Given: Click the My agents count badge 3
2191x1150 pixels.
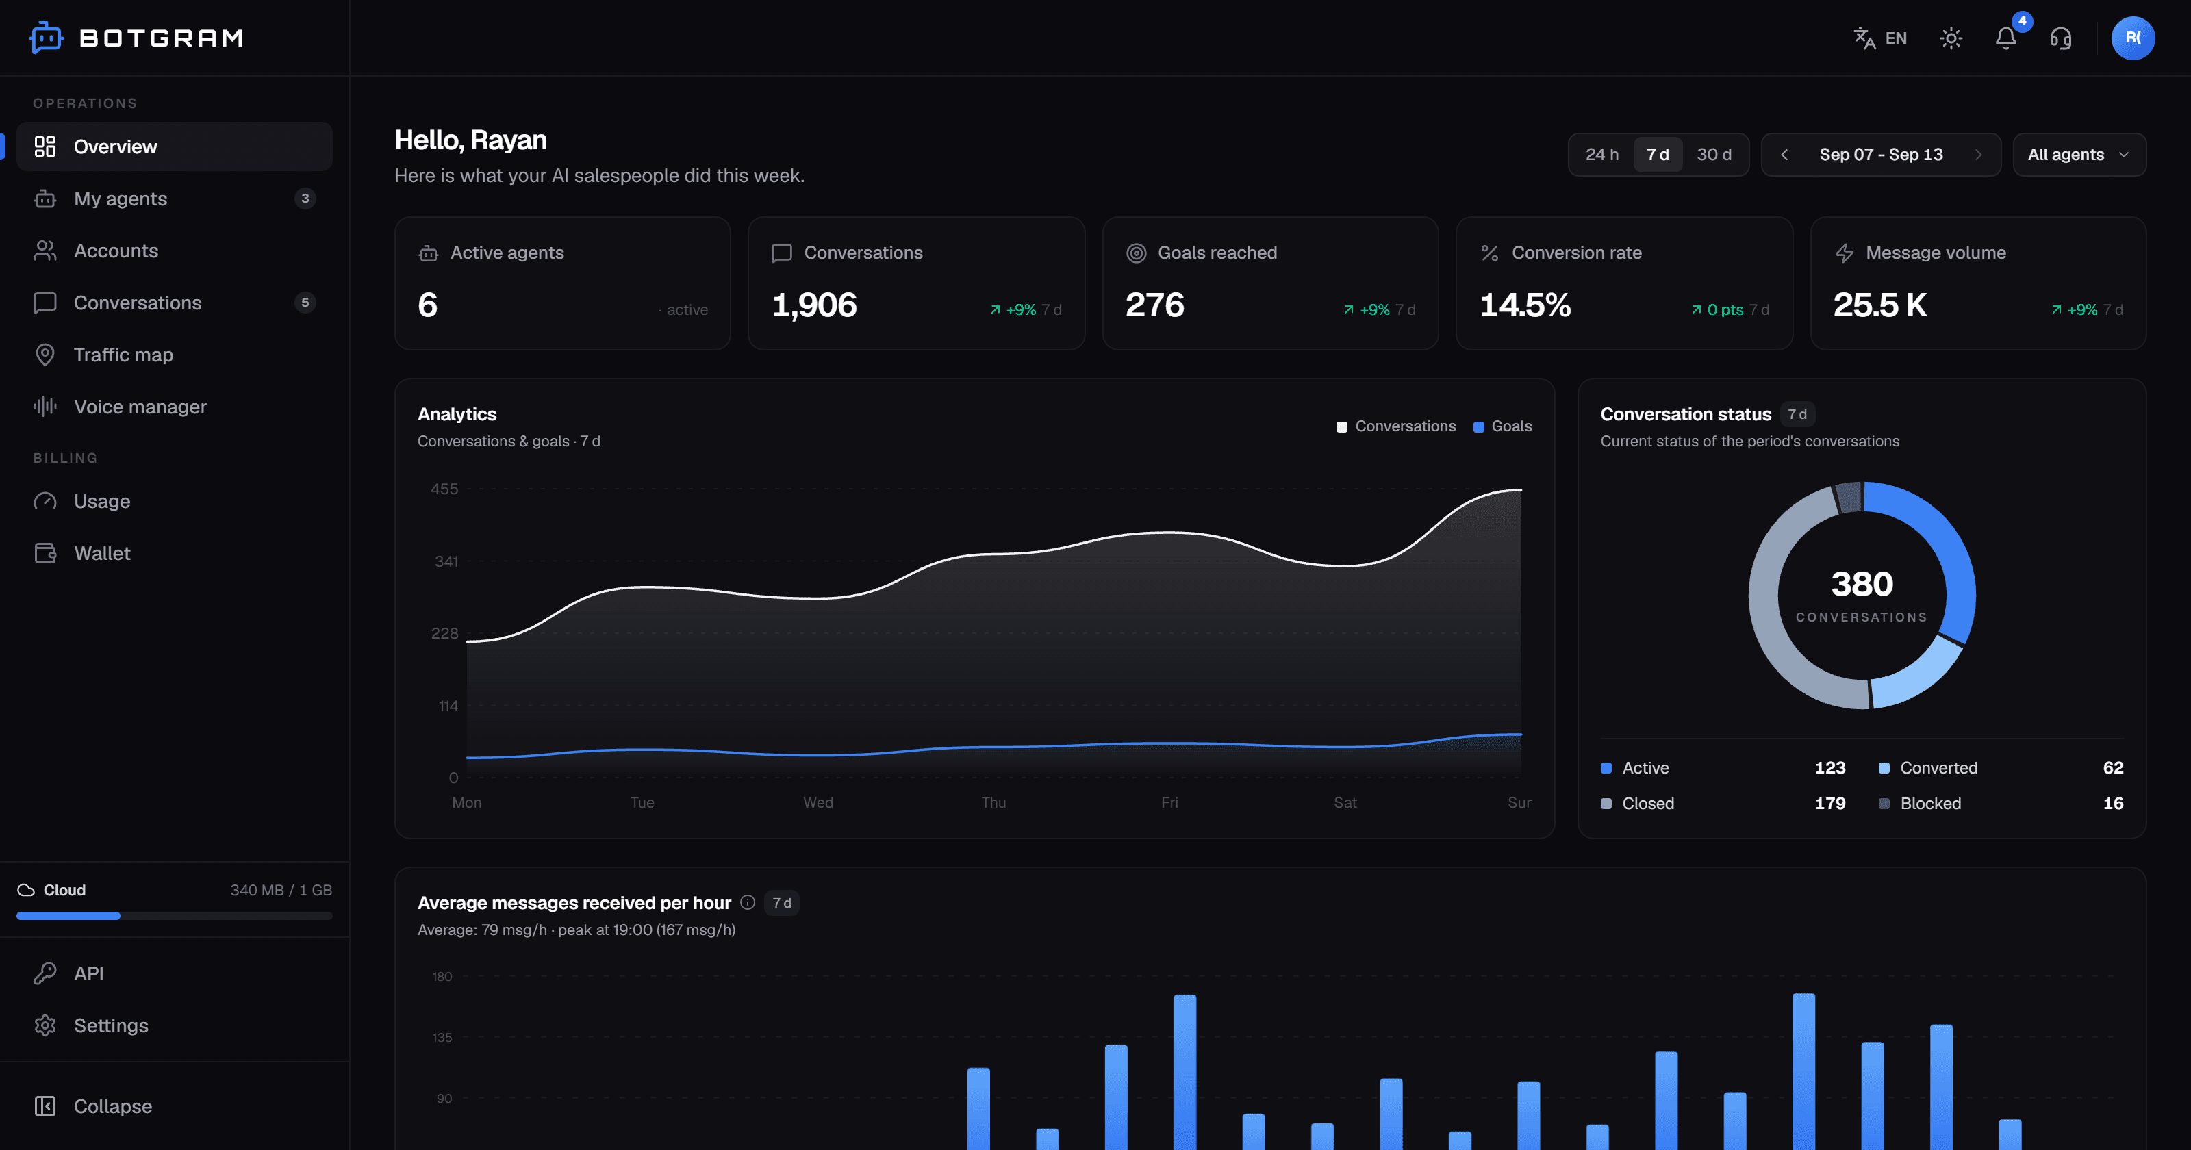Looking at the screenshot, I should pyautogui.click(x=305, y=199).
